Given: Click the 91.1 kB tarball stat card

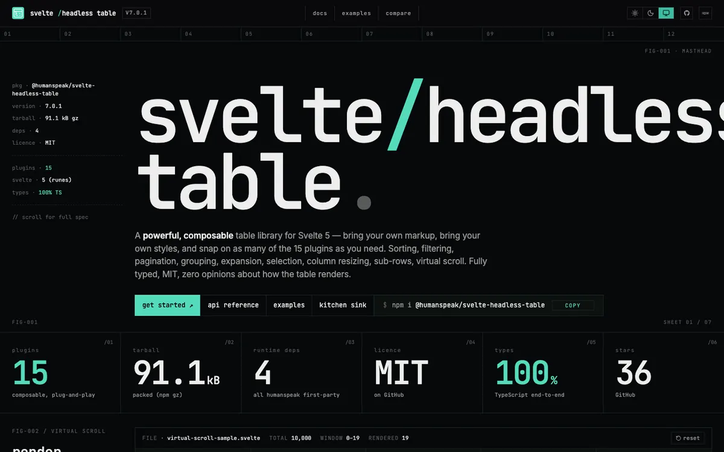Looking at the screenshot, I should click(181, 372).
